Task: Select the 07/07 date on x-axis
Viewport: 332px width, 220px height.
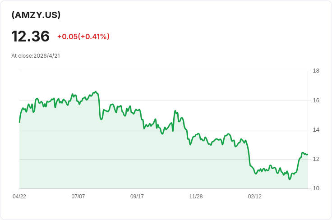Action: pyautogui.click(x=78, y=197)
